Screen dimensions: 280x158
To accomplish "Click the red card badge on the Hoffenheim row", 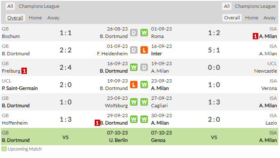I will (x=97, y=123).
